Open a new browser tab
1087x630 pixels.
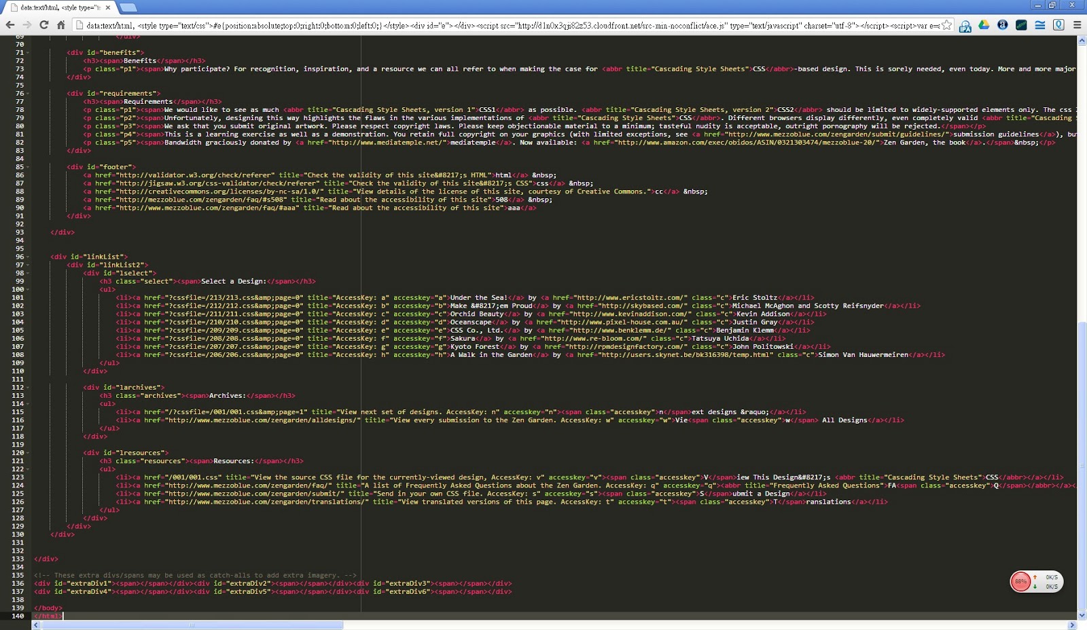pyautogui.click(x=128, y=7)
